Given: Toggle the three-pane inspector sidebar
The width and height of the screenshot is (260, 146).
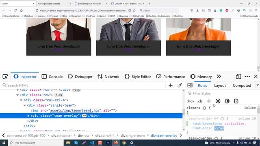Looking at the screenshot, I should tap(190, 85).
